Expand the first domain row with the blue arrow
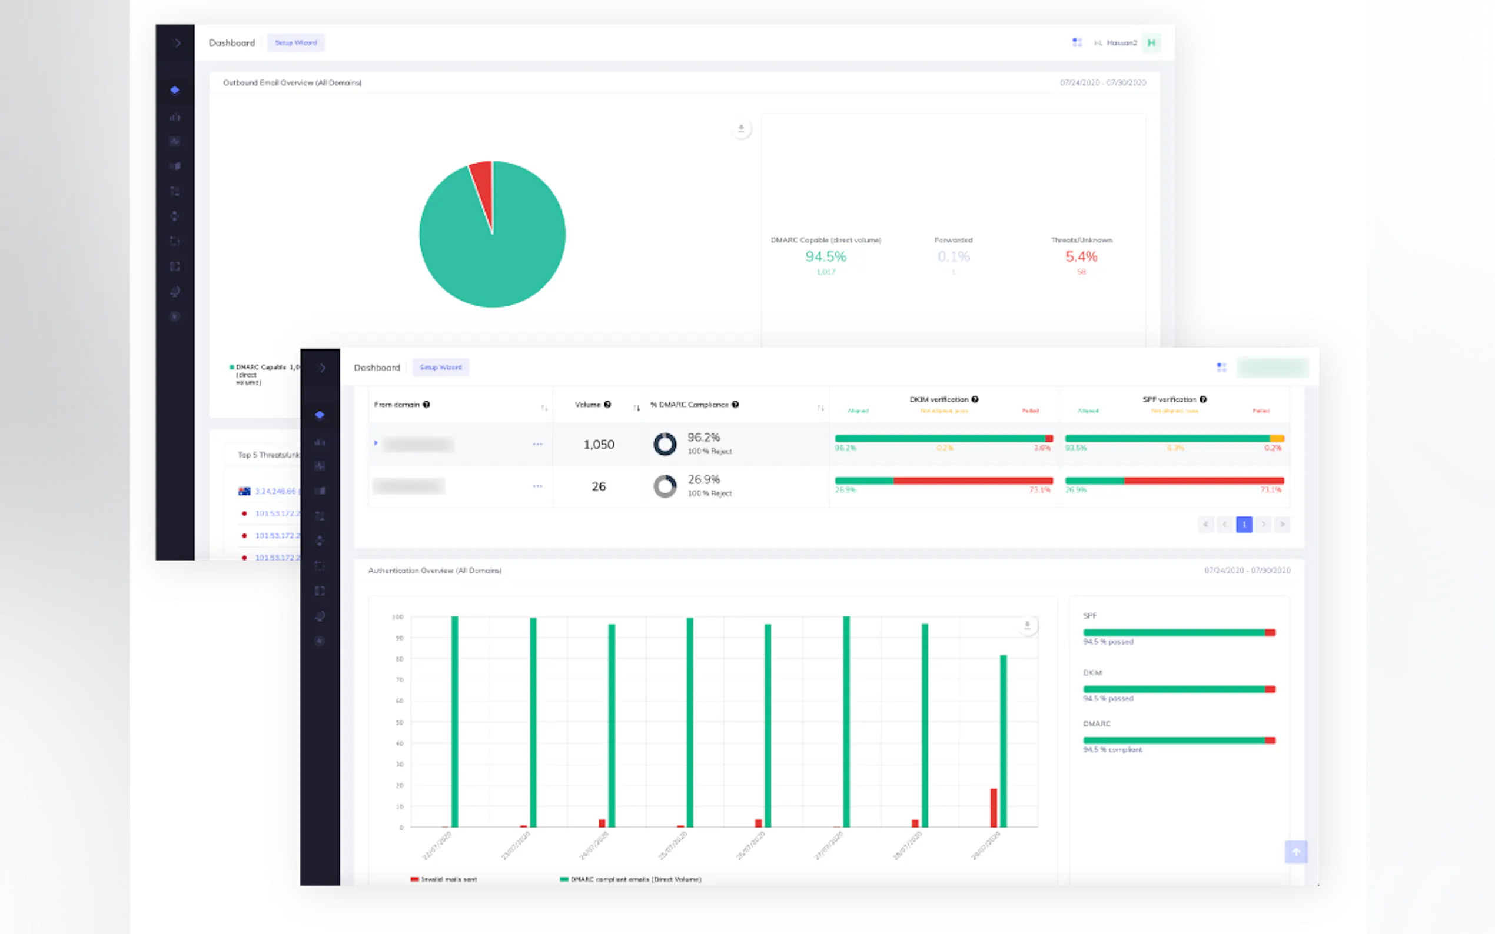 click(x=376, y=443)
